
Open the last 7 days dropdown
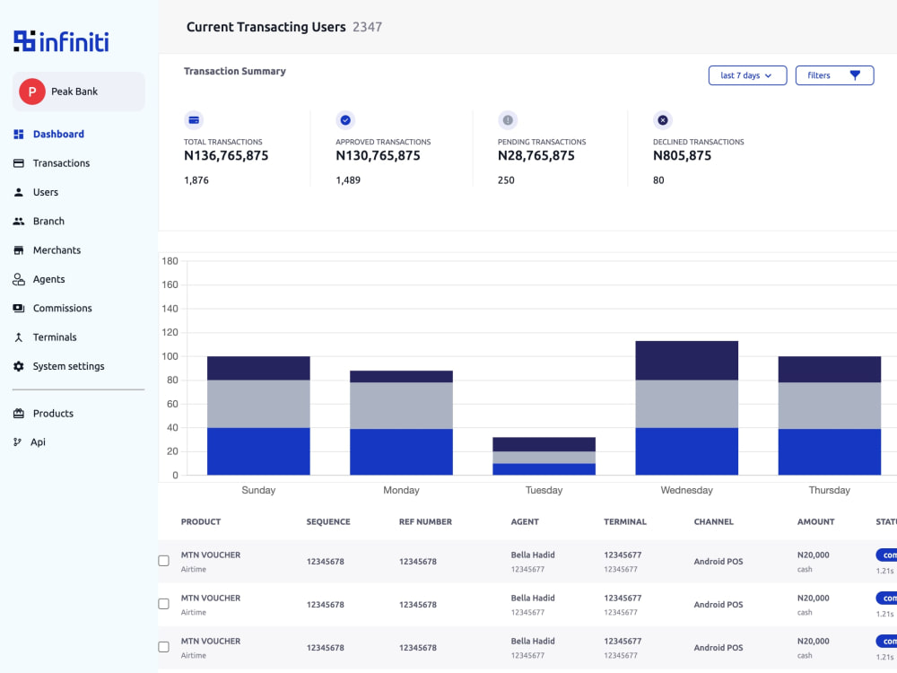[x=748, y=75]
